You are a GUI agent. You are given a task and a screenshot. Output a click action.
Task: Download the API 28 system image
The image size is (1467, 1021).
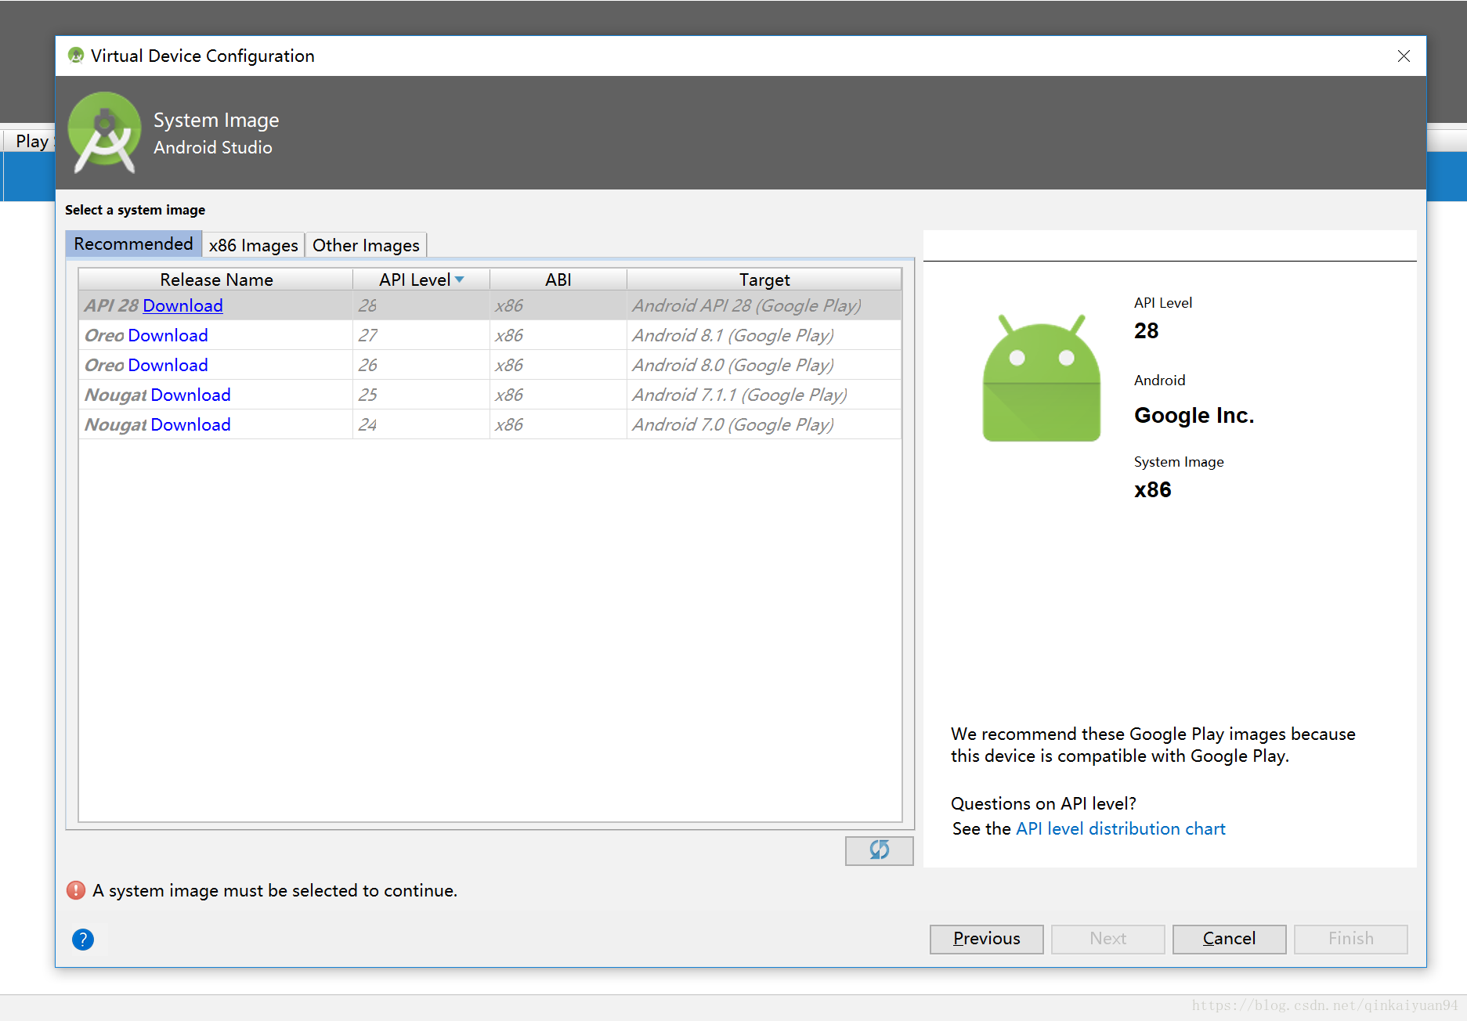182,305
